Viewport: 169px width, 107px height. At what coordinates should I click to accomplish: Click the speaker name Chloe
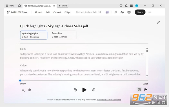[x=23, y=66]
